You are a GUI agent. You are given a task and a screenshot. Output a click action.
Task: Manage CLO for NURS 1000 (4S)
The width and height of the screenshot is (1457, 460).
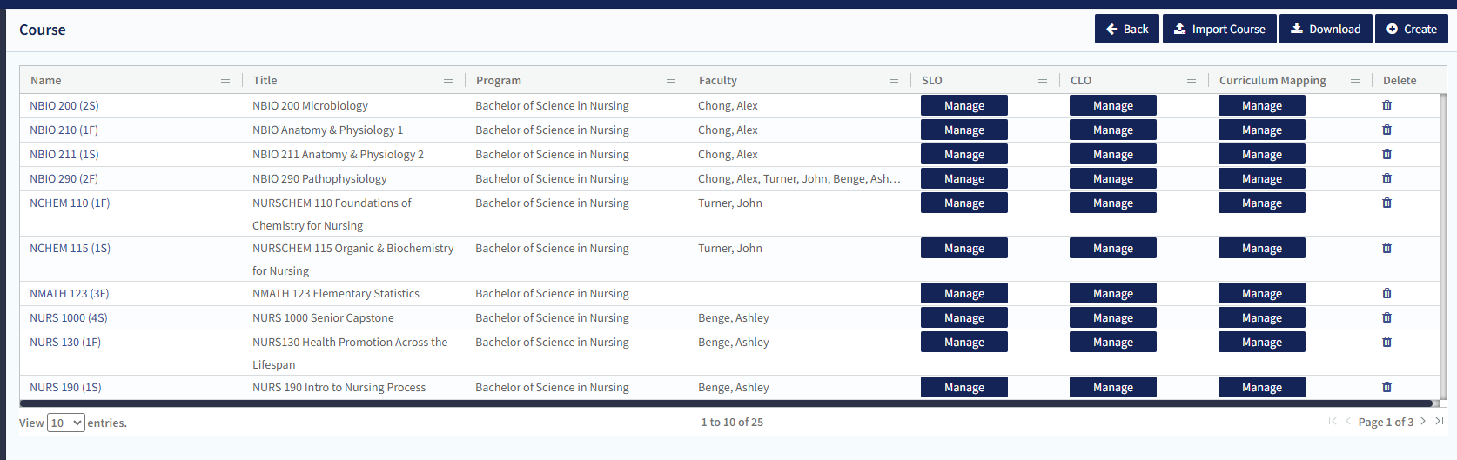1112,317
